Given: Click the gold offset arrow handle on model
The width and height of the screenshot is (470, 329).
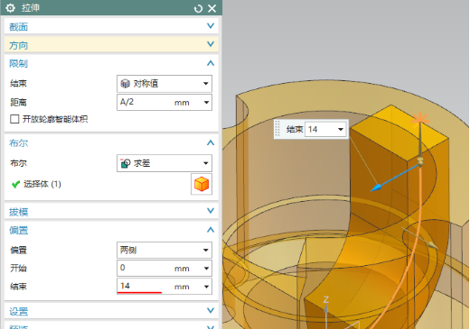Looking at the screenshot, I should 433,245.
